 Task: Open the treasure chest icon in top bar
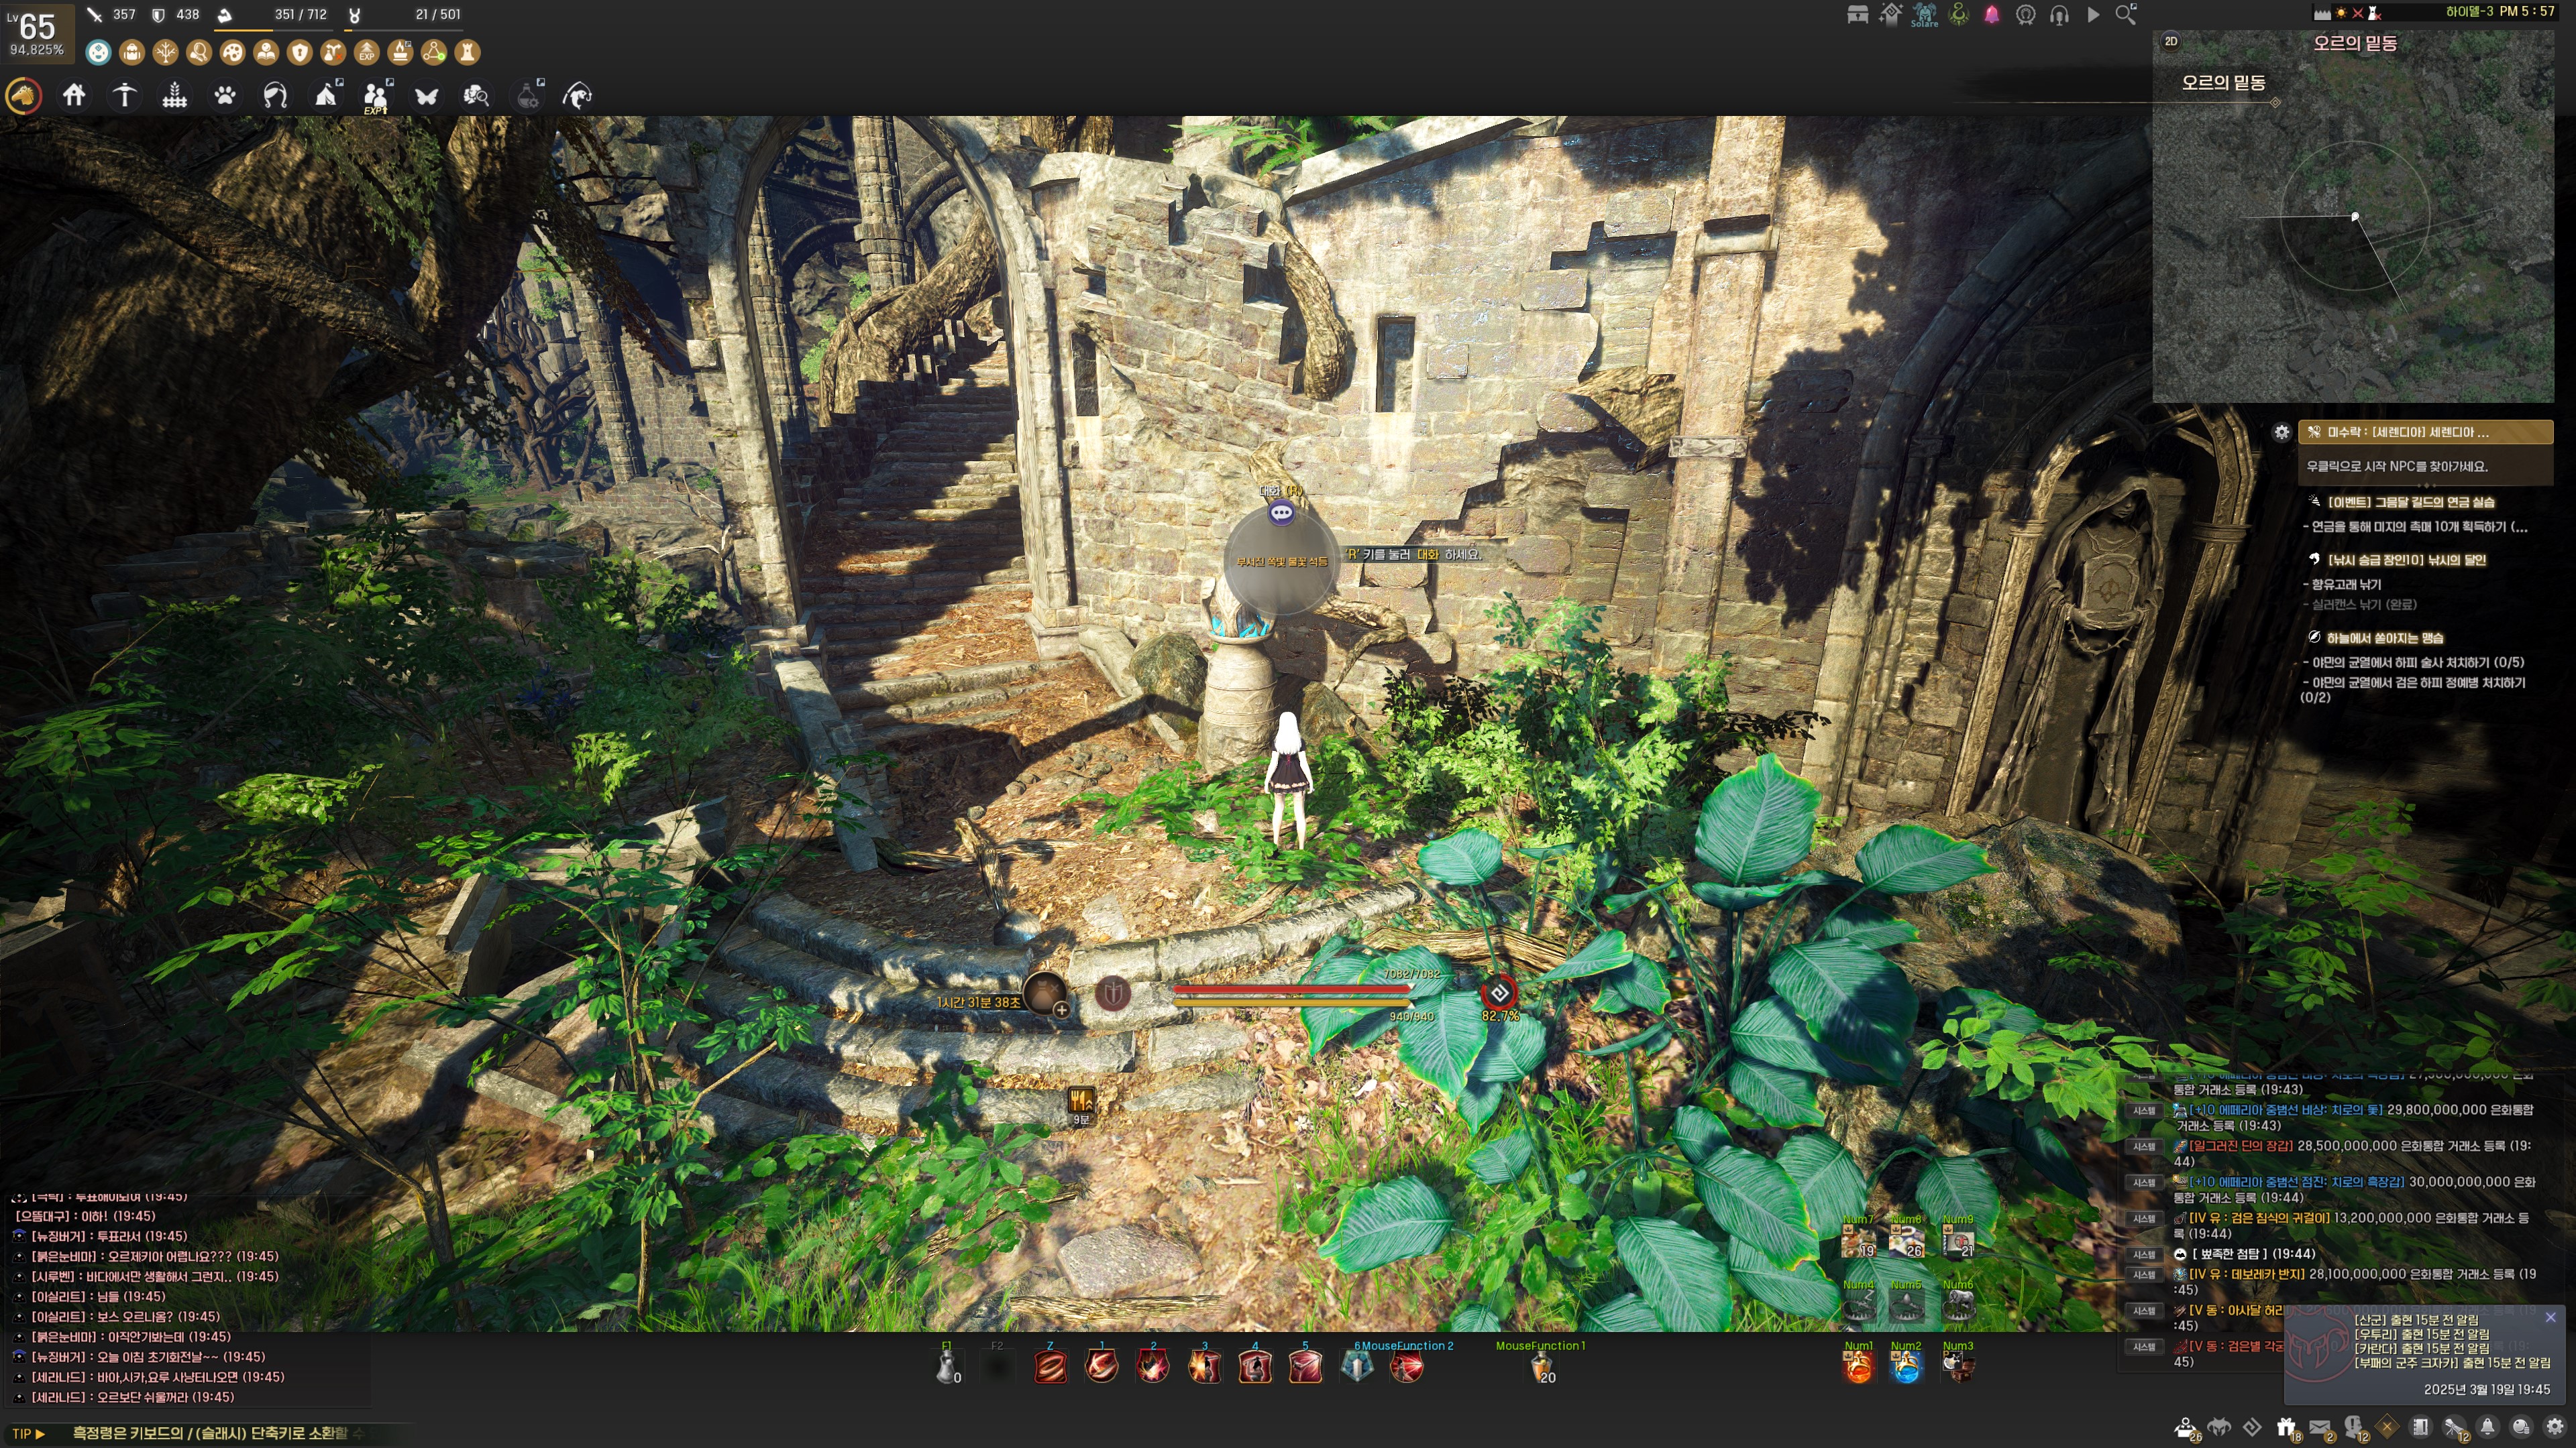point(1858,15)
